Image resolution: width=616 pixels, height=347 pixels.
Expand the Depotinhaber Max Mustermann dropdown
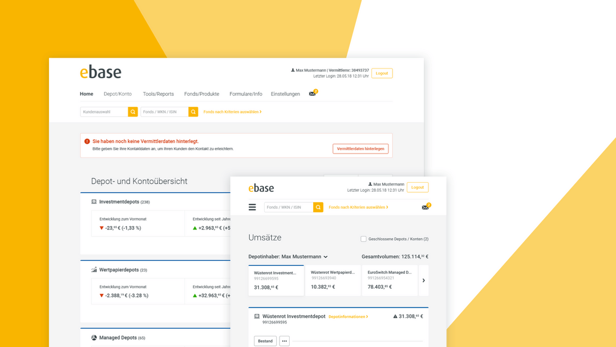tap(288, 257)
